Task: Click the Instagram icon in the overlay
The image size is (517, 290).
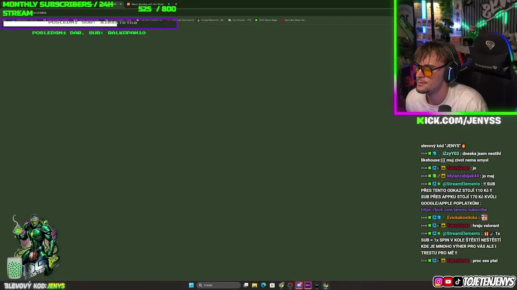Action: coord(438,282)
